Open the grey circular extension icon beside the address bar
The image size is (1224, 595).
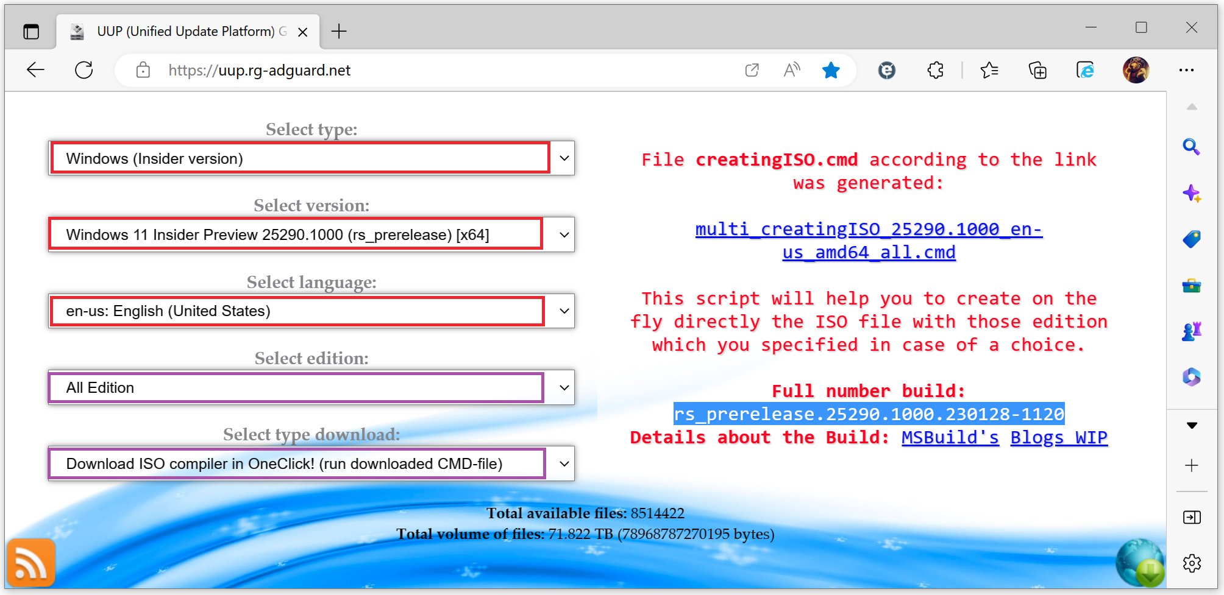click(887, 71)
